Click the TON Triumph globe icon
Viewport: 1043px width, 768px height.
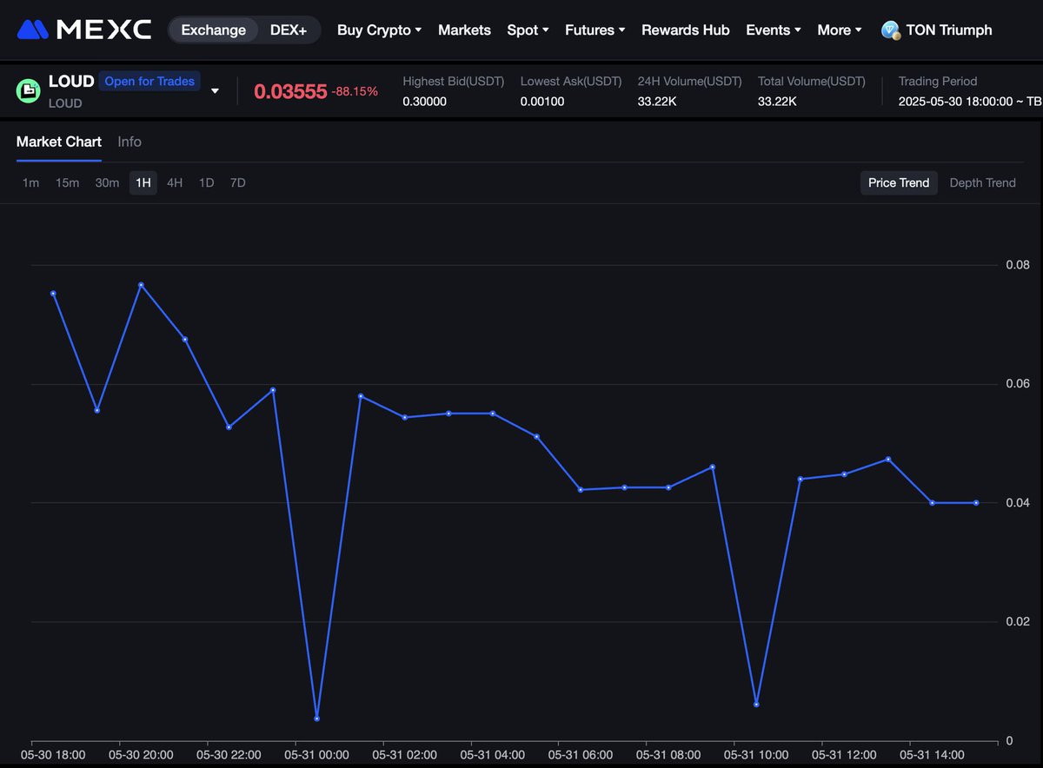click(x=890, y=30)
